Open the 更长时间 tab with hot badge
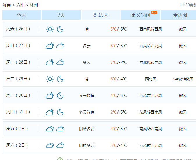196x160 pixels. (x=140, y=15)
